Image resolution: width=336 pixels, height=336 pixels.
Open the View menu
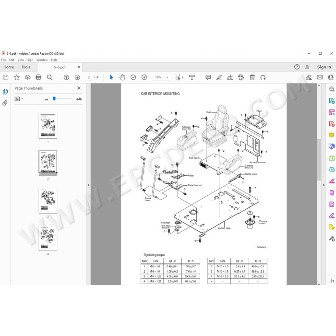point(21,60)
